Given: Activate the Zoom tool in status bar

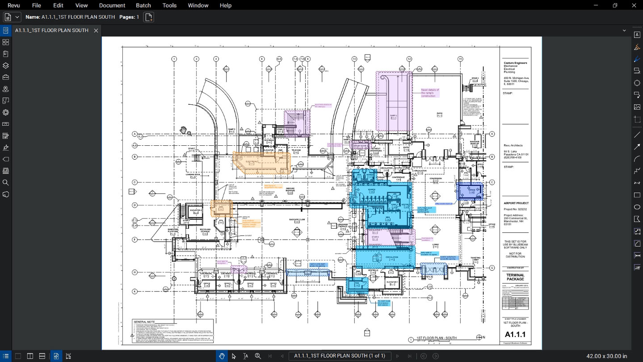Looking at the screenshot, I should click(x=258, y=356).
